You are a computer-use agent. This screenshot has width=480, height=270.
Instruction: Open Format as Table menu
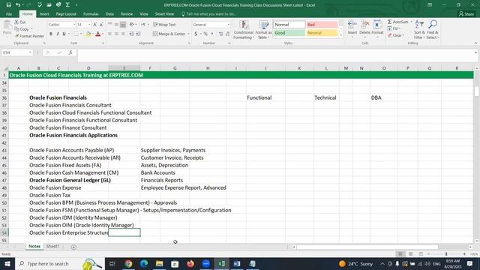click(263, 30)
